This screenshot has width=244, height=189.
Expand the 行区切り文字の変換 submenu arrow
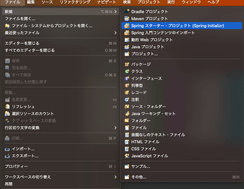click(x=115, y=128)
